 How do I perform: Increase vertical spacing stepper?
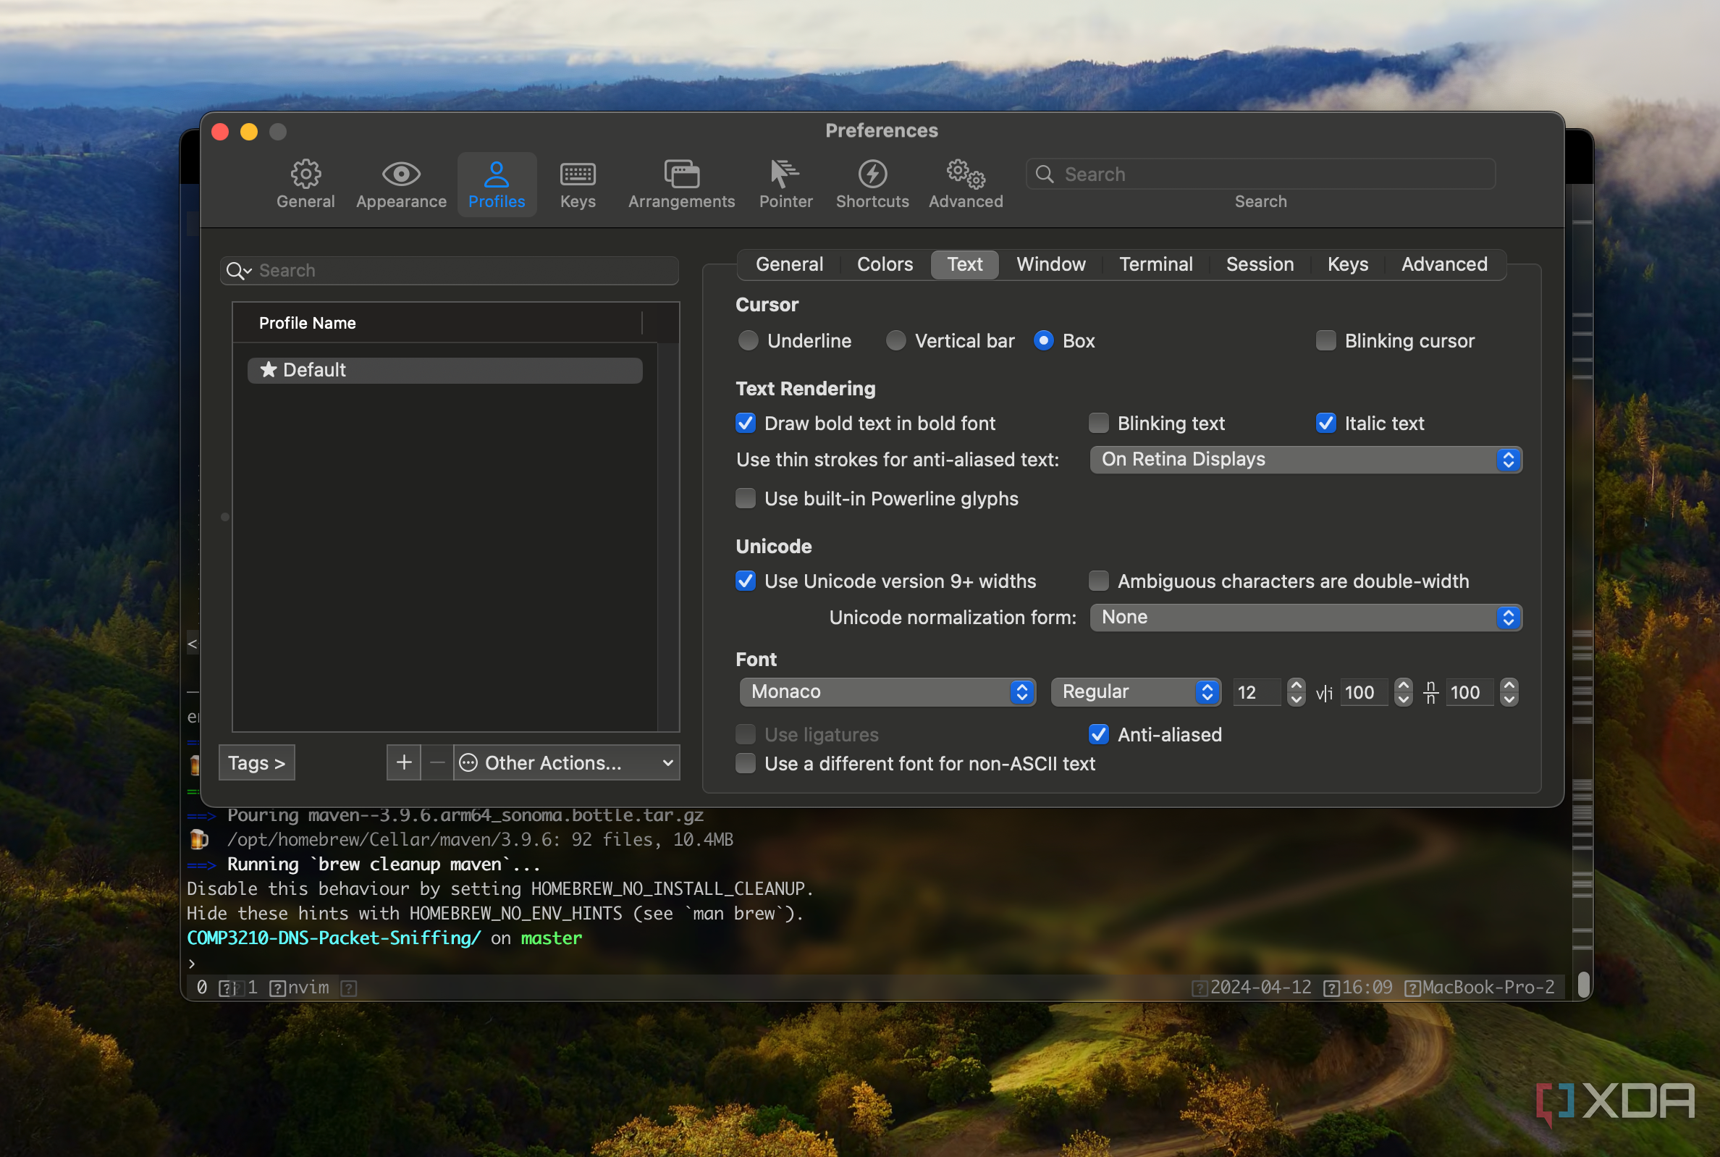[x=1509, y=686]
